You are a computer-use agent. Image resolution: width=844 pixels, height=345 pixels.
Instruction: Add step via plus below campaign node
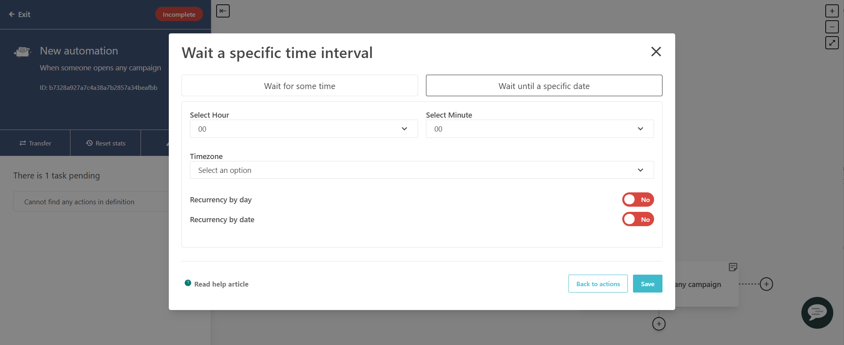tap(659, 324)
